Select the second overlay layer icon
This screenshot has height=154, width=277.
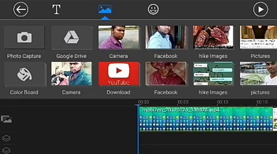tap(6, 151)
